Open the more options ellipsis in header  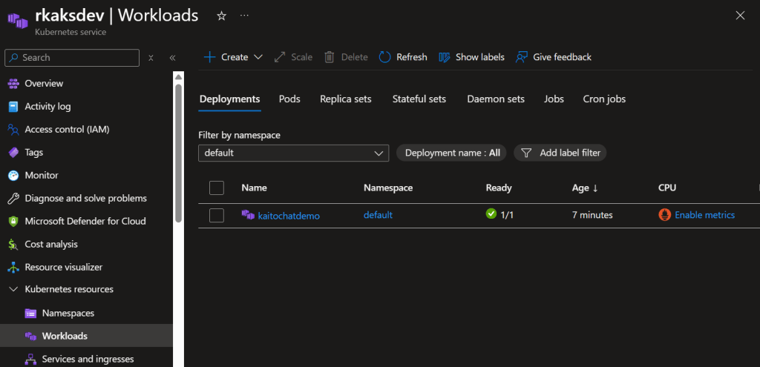point(245,16)
